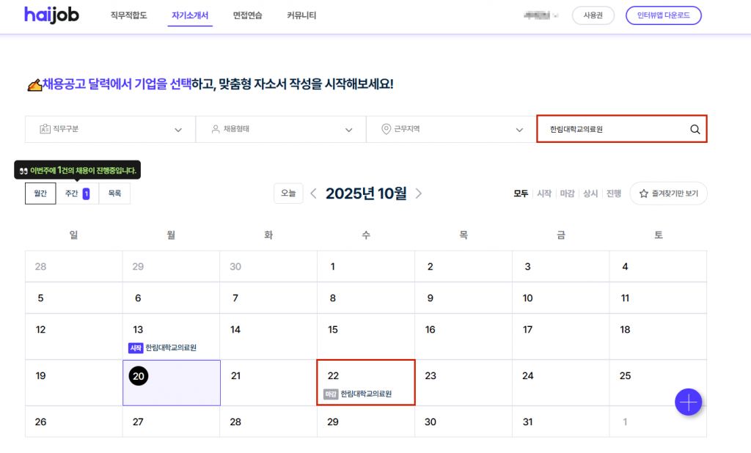Viewport: 751px width, 453px height.
Task: Click the floating blue plus button
Action: pos(688,402)
